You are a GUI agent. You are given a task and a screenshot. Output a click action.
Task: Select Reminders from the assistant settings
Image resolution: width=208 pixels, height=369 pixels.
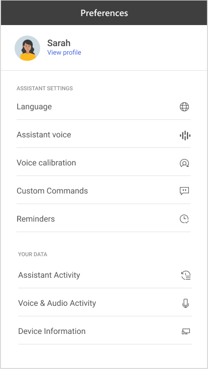click(x=103, y=219)
